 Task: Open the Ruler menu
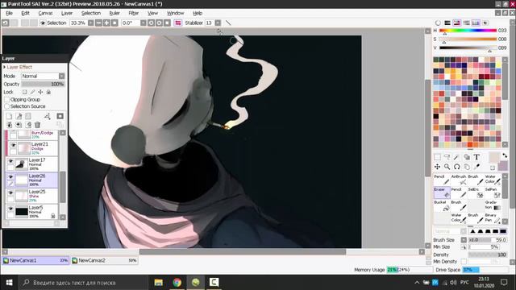coord(114,13)
